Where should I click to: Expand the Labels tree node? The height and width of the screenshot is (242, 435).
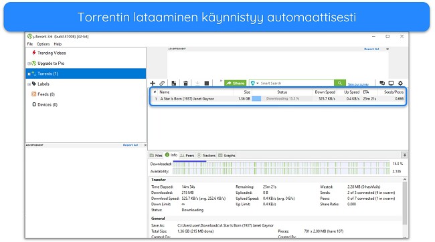(29, 84)
